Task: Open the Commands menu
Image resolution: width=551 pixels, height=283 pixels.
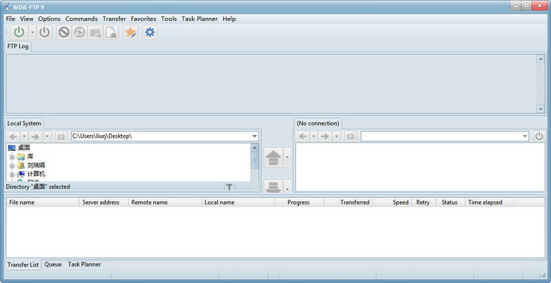Action: 81,19
